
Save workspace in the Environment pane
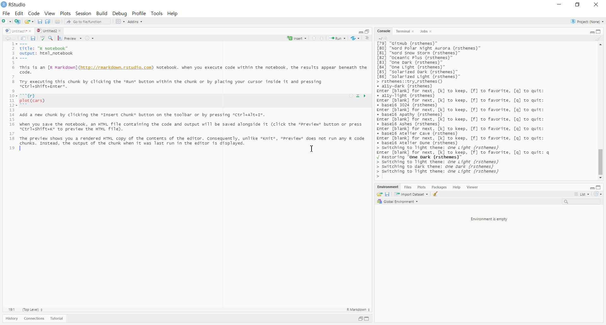[387, 194]
